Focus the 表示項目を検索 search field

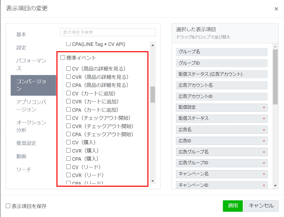point(108,32)
